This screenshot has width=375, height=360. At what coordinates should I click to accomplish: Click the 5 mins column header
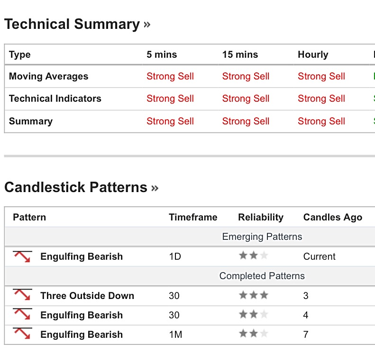coord(162,54)
